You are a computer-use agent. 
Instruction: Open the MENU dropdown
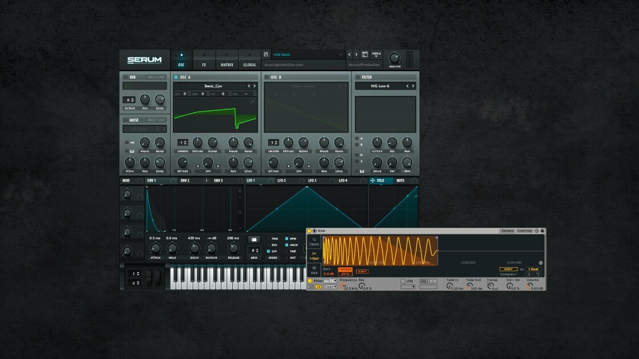pyautogui.click(x=376, y=54)
